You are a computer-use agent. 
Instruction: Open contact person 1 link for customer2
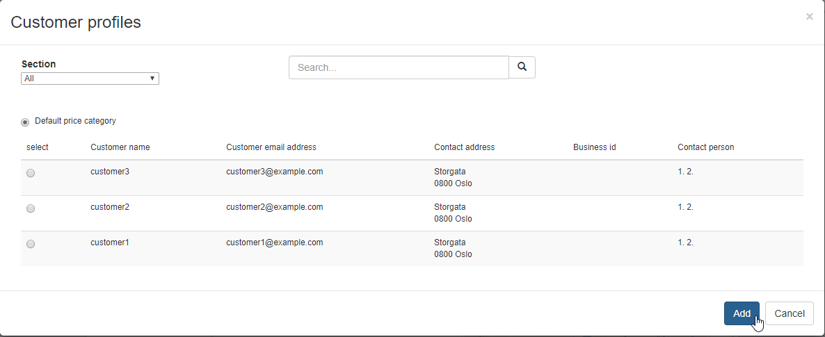[680, 207]
